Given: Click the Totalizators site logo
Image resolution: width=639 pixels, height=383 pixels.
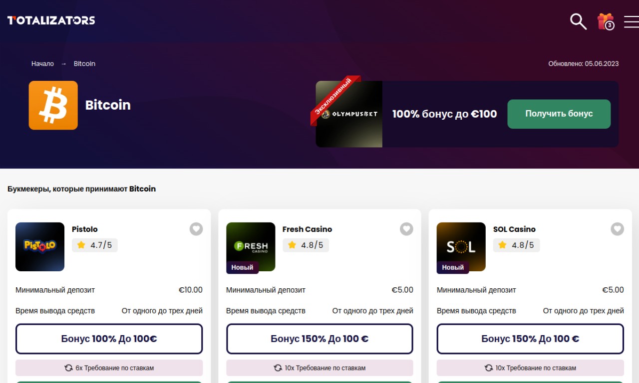Looking at the screenshot, I should (x=51, y=20).
